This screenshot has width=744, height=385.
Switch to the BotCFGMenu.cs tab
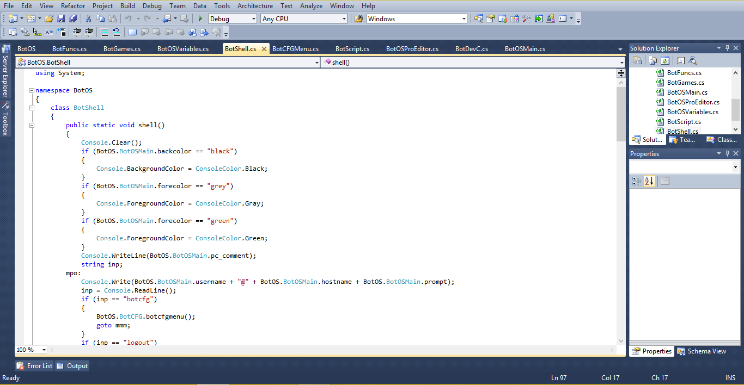295,48
